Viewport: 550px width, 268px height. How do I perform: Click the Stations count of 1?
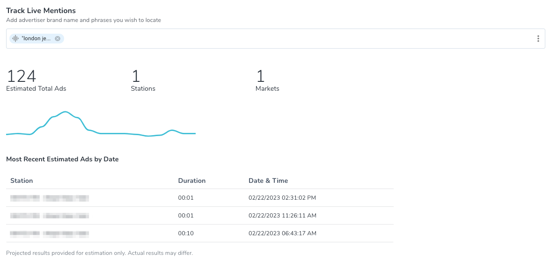tap(136, 76)
